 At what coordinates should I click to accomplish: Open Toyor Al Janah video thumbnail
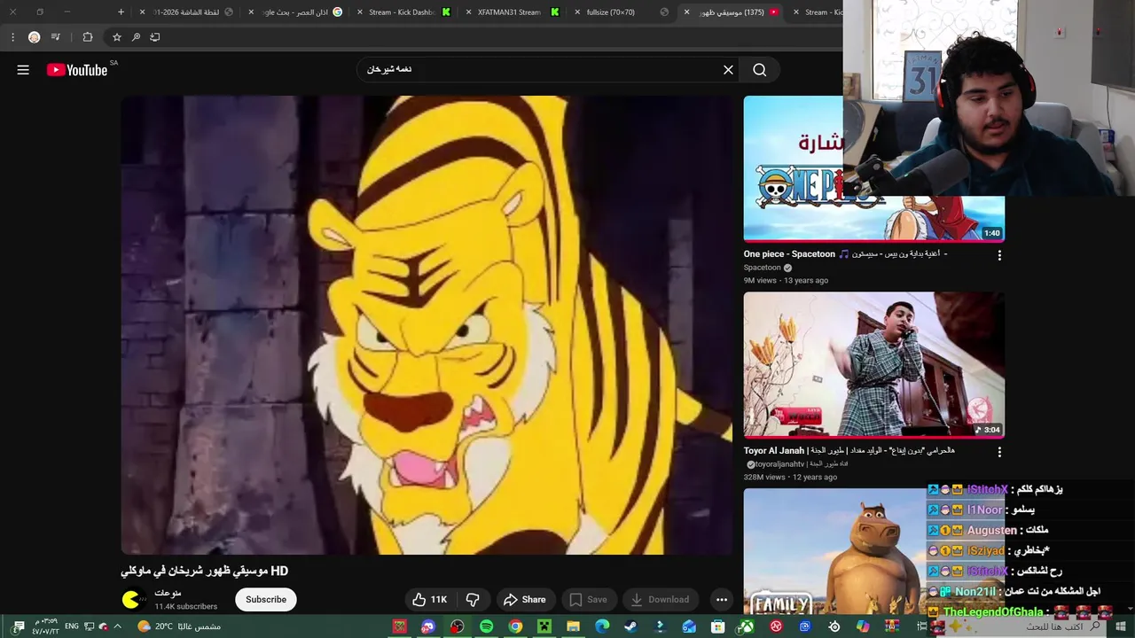pos(874,365)
